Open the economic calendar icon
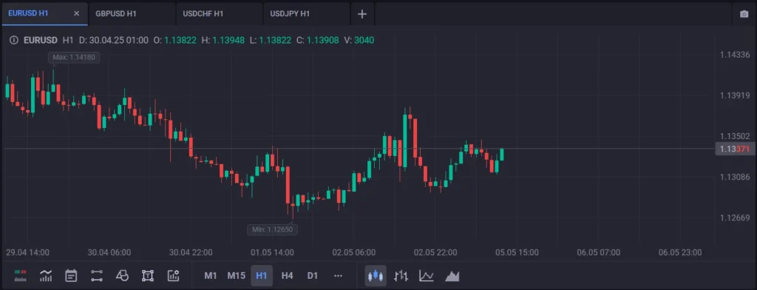This screenshot has height=290, width=757. coord(71,276)
